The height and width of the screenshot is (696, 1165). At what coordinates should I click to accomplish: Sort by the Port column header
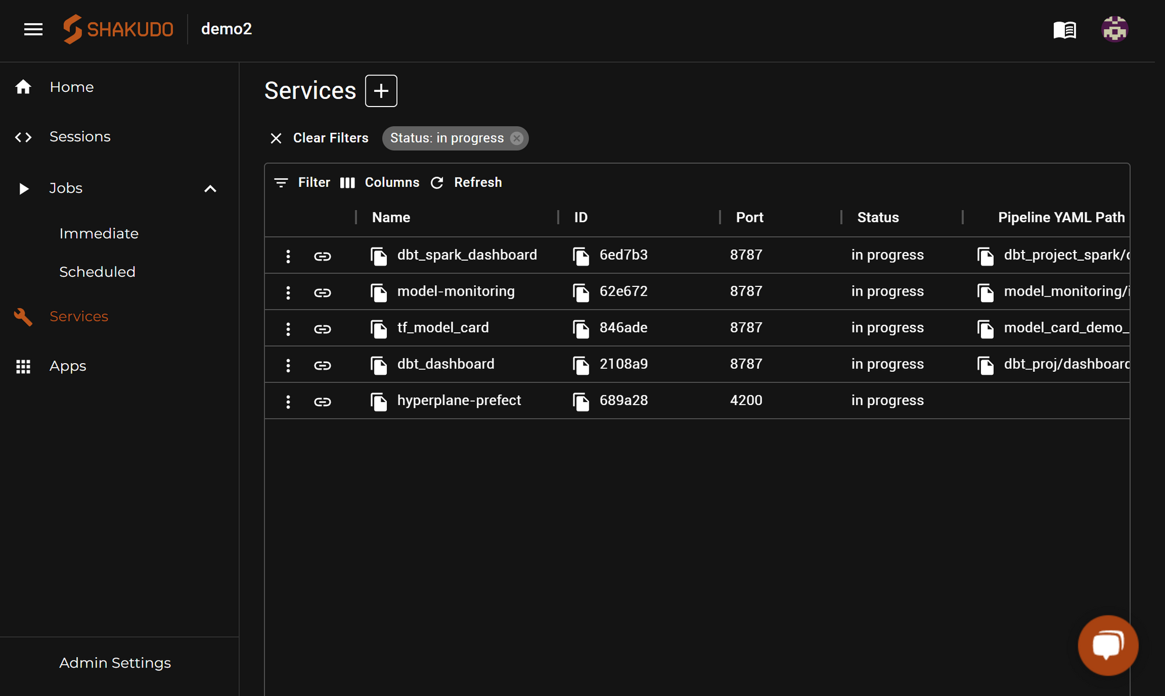(749, 218)
